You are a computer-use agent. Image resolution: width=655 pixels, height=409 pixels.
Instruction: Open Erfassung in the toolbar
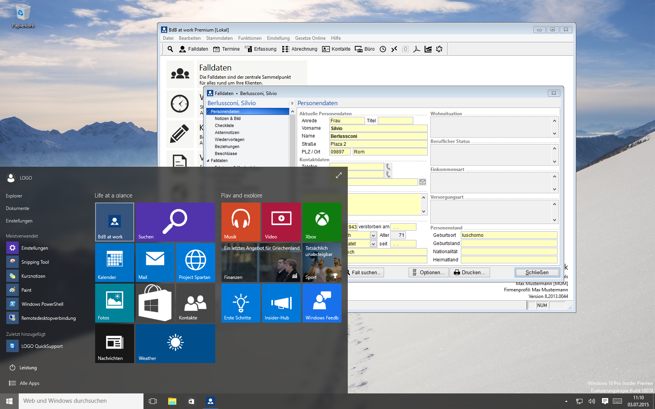click(261, 49)
